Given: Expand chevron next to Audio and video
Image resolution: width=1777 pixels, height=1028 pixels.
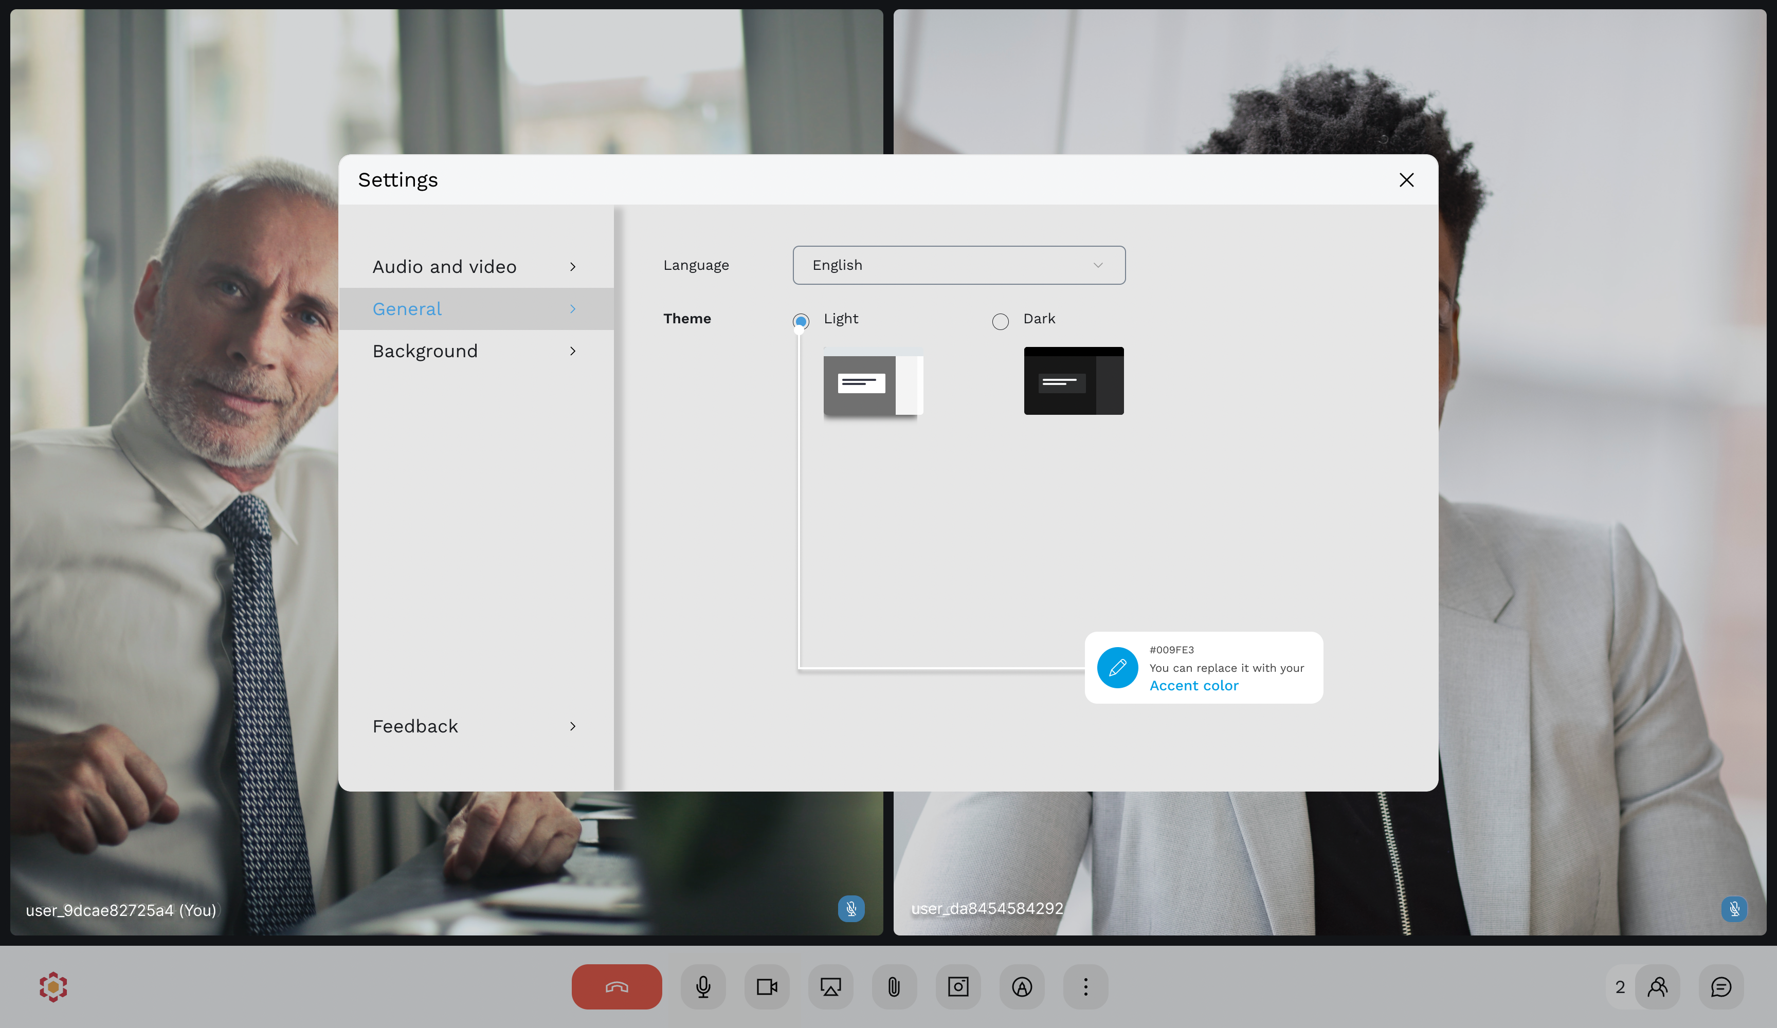Looking at the screenshot, I should [x=573, y=267].
